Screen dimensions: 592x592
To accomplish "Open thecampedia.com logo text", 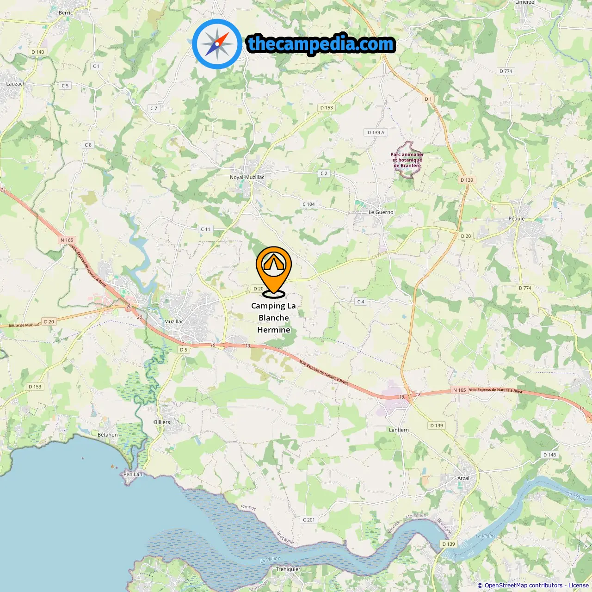I will (x=321, y=44).
